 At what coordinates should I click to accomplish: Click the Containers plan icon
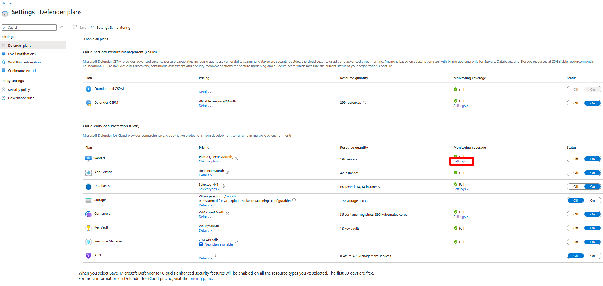88,214
